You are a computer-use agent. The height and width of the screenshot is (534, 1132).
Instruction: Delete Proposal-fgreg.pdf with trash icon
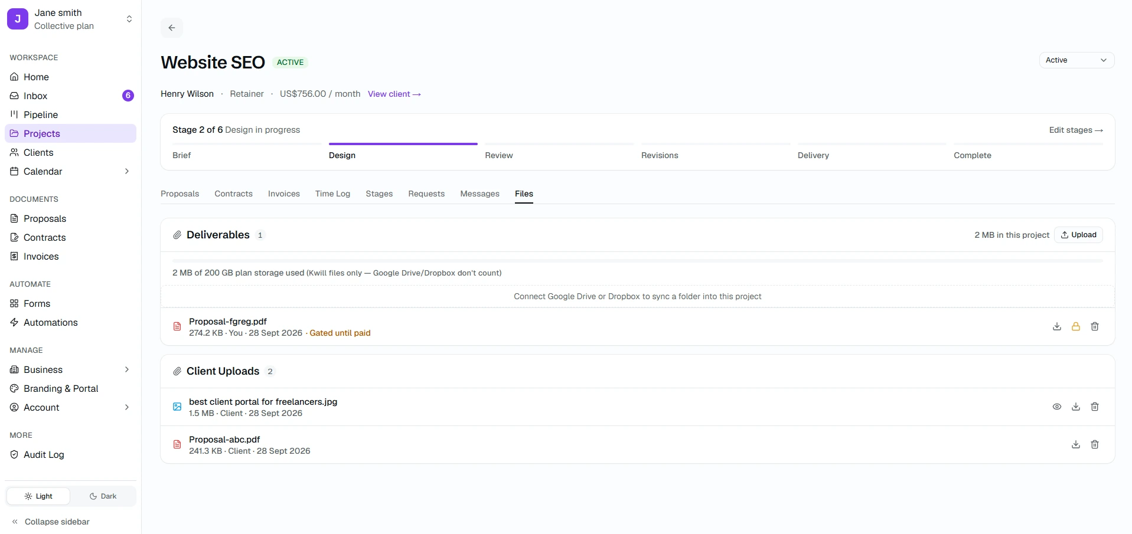tap(1095, 326)
